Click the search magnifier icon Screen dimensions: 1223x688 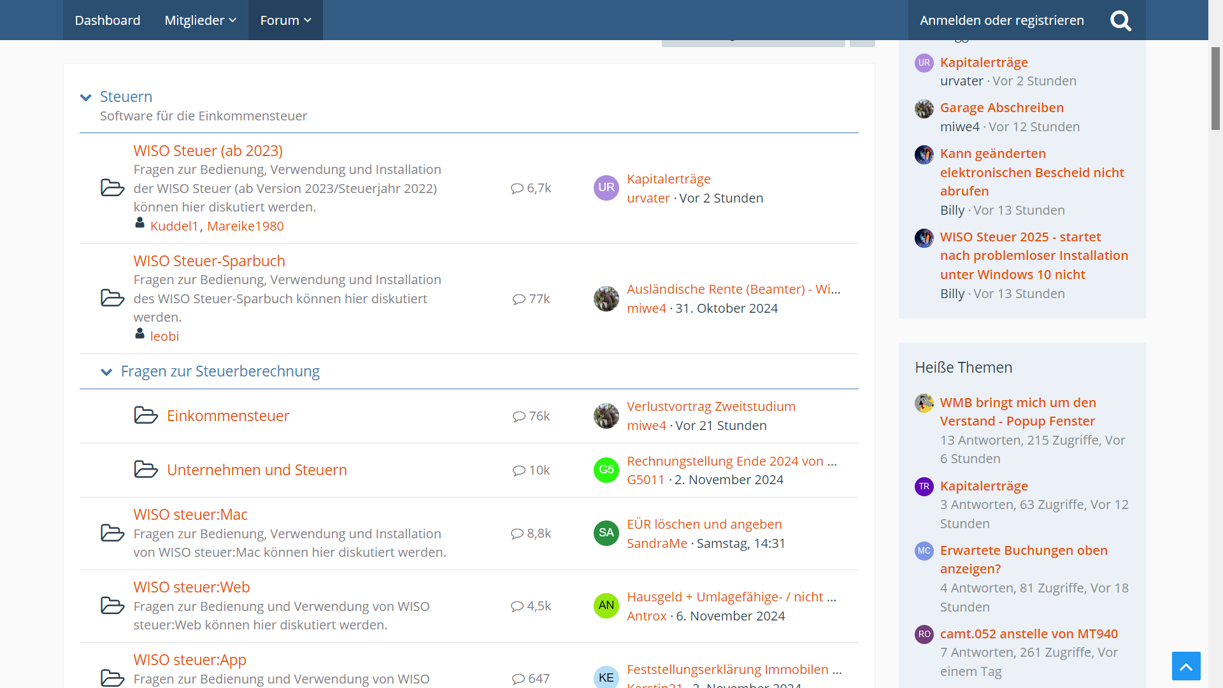(1120, 20)
